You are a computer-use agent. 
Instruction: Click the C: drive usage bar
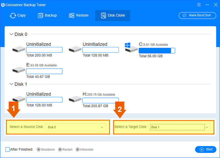pos(157,50)
